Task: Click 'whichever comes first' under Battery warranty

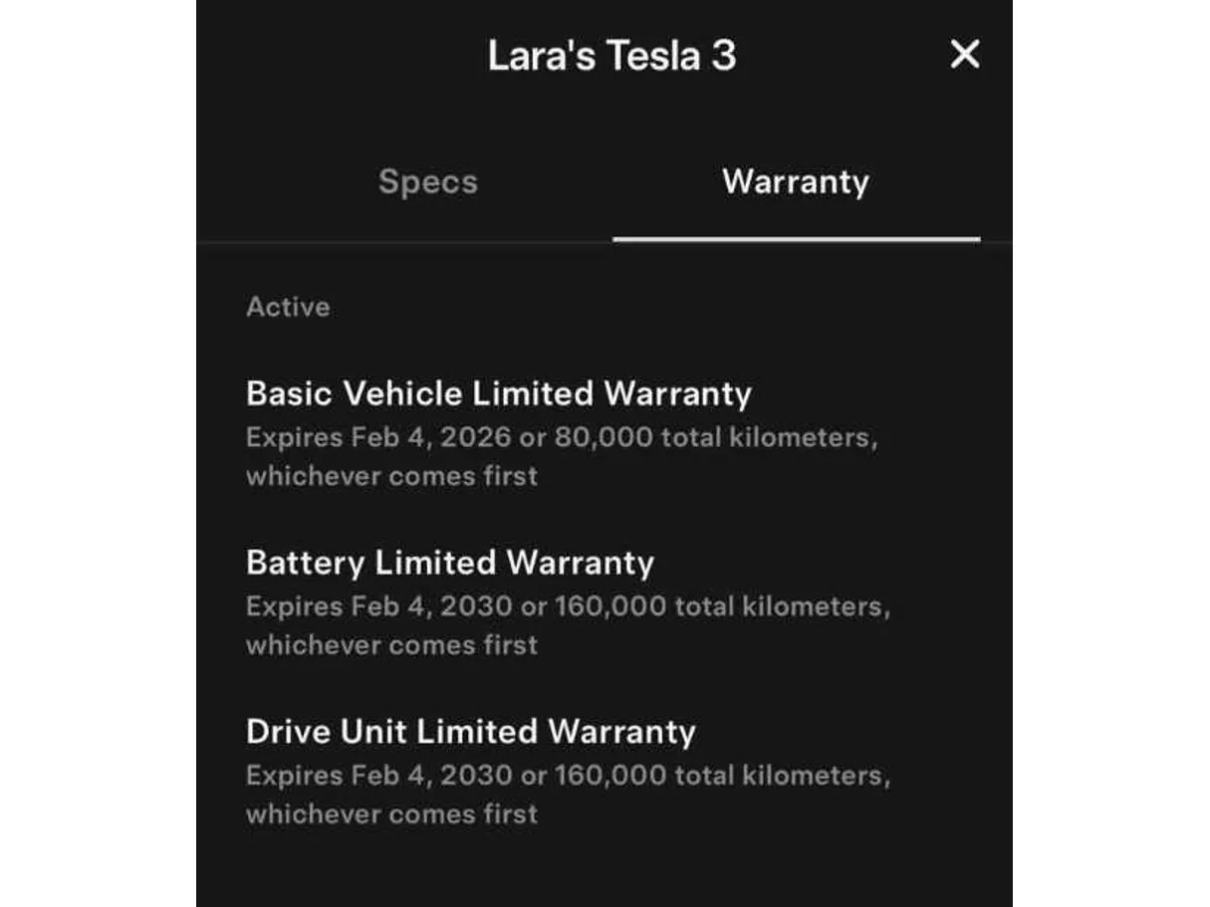Action: coord(391,645)
